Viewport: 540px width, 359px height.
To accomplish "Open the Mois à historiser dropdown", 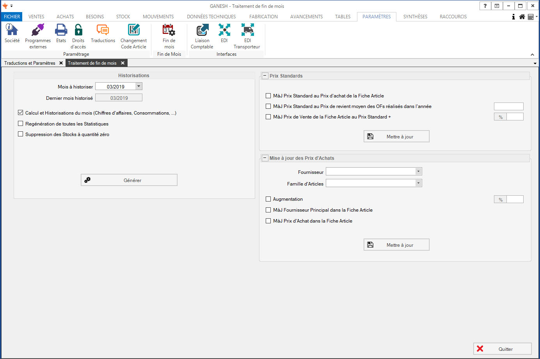I will [x=139, y=87].
